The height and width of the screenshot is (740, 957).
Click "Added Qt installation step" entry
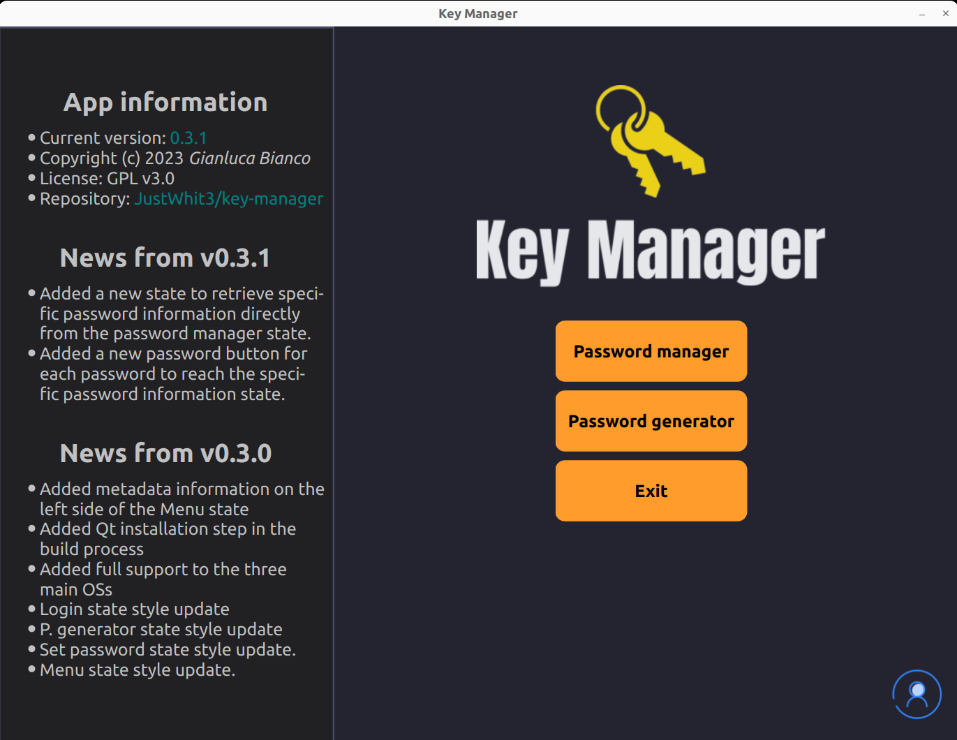click(168, 539)
